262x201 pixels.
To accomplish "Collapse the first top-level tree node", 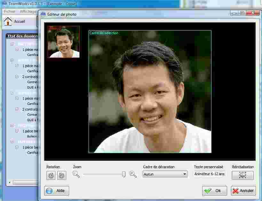I will click(x=12, y=44).
